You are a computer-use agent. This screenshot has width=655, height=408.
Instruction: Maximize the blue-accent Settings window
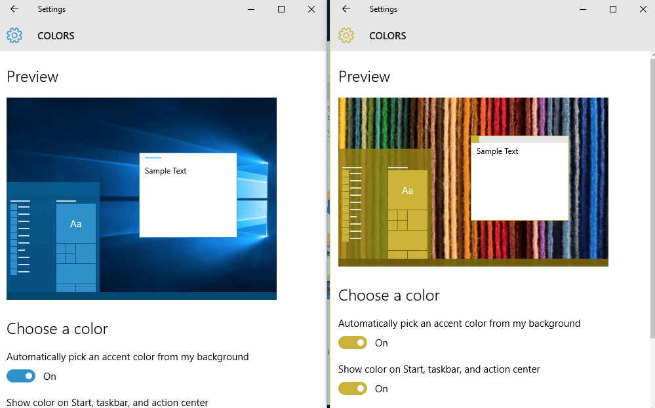[x=281, y=9]
